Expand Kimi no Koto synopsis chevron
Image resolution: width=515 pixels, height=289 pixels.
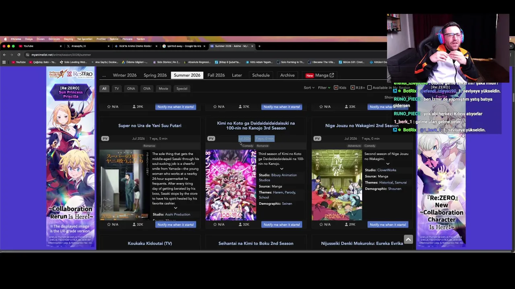tap(282, 169)
